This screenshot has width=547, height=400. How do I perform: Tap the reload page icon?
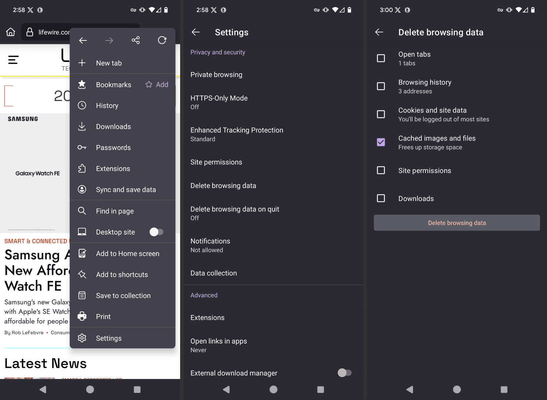tap(162, 40)
